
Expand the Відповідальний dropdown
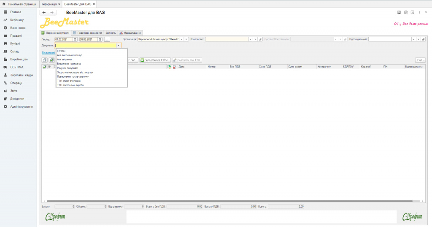click(x=413, y=39)
